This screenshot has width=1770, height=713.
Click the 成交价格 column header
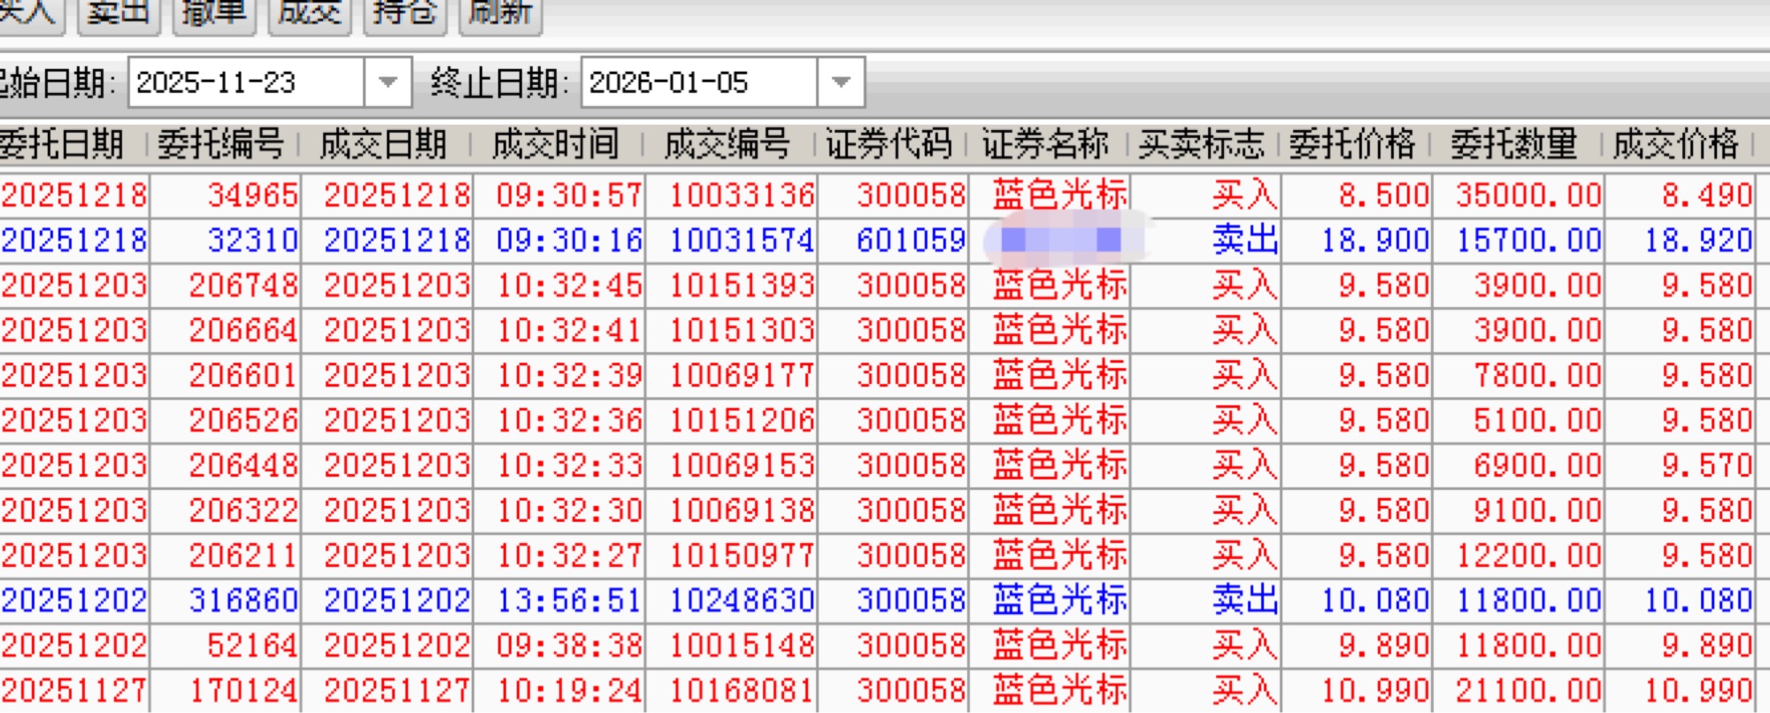pos(1675,143)
